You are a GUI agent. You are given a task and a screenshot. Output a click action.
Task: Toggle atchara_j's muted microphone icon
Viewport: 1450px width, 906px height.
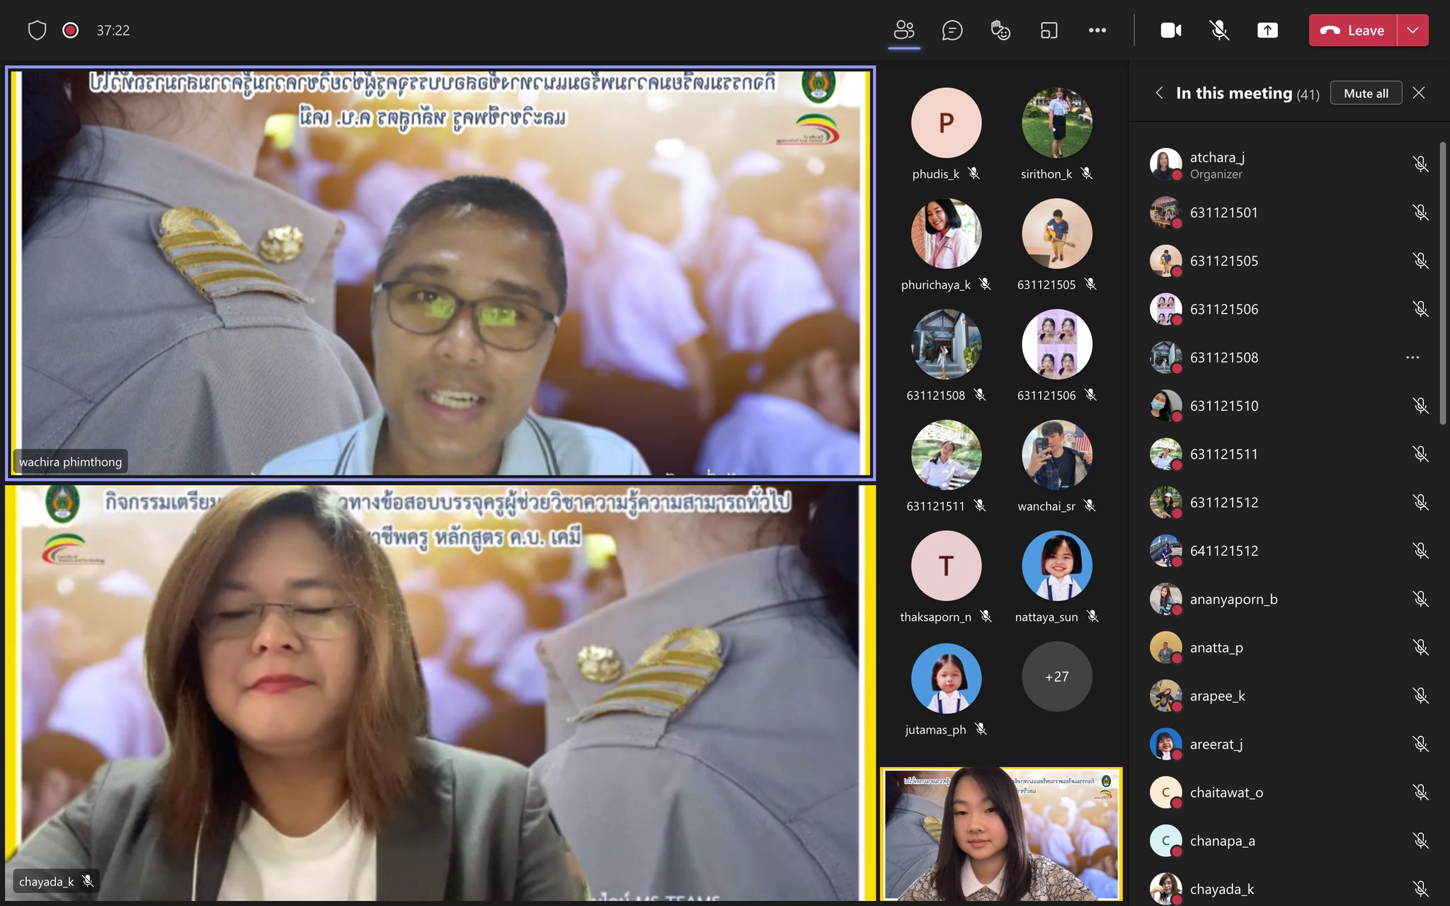(1420, 164)
